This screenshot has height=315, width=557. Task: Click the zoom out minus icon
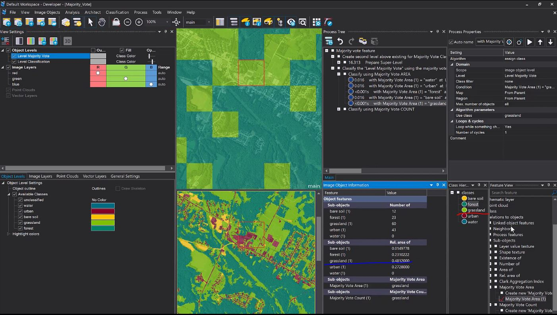(128, 22)
